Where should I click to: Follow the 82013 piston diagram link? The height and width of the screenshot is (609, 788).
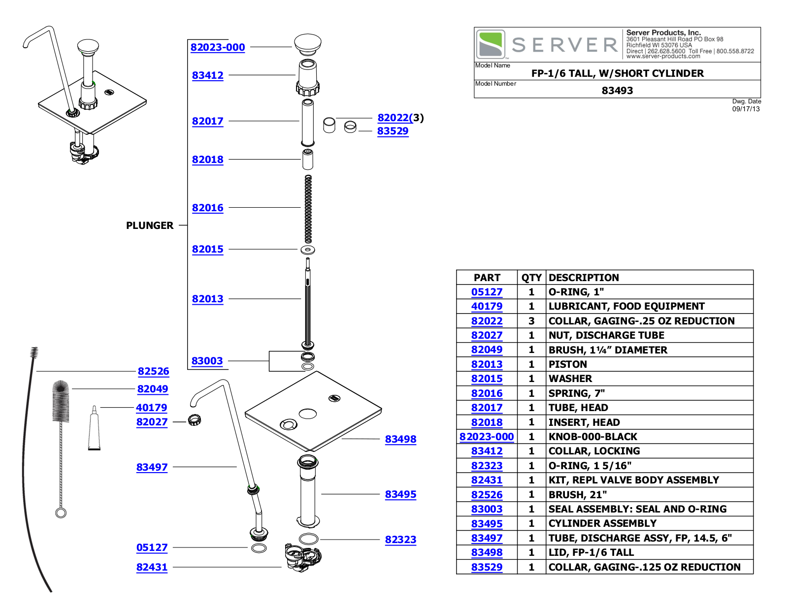208,299
